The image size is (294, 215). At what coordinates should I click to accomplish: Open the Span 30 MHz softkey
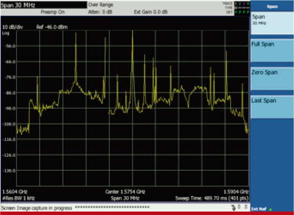[x=272, y=23]
